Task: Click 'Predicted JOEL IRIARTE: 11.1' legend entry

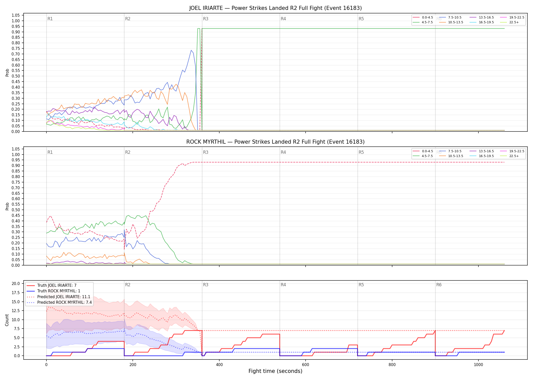Action: (58, 297)
